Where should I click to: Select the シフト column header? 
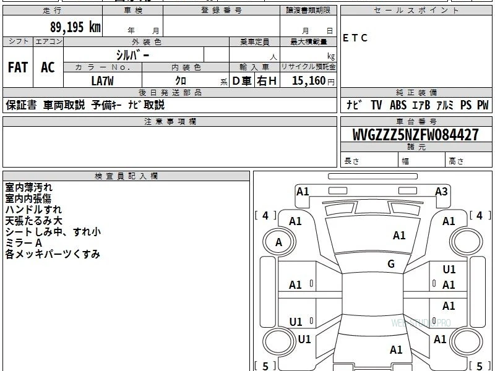18,41
